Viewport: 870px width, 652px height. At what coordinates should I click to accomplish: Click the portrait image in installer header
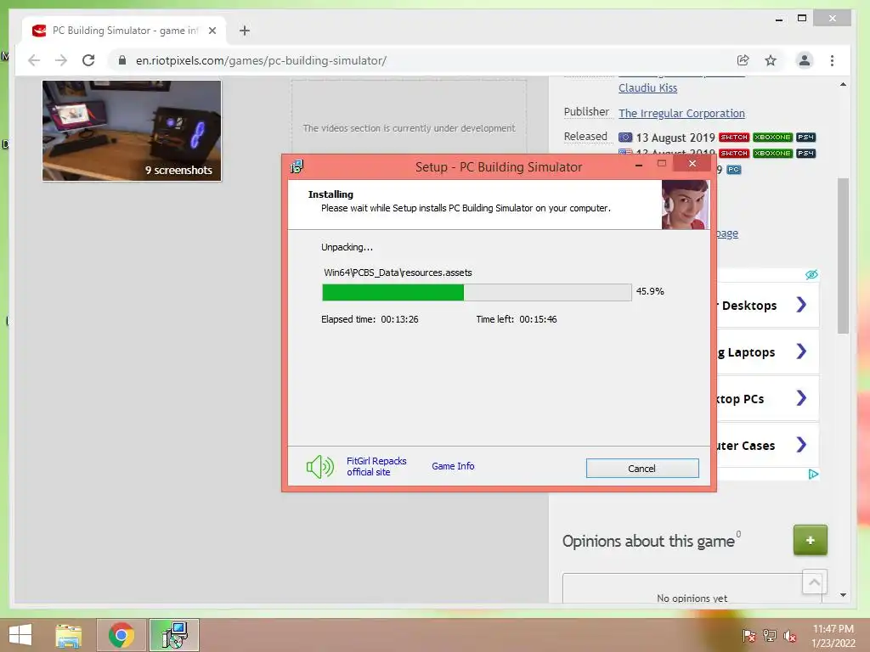click(685, 204)
